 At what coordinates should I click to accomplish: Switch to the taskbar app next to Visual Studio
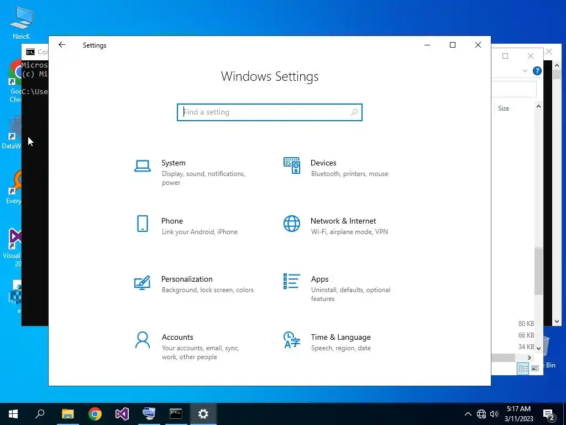pos(149,414)
